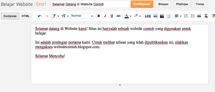Run the spell check

(213, 16)
